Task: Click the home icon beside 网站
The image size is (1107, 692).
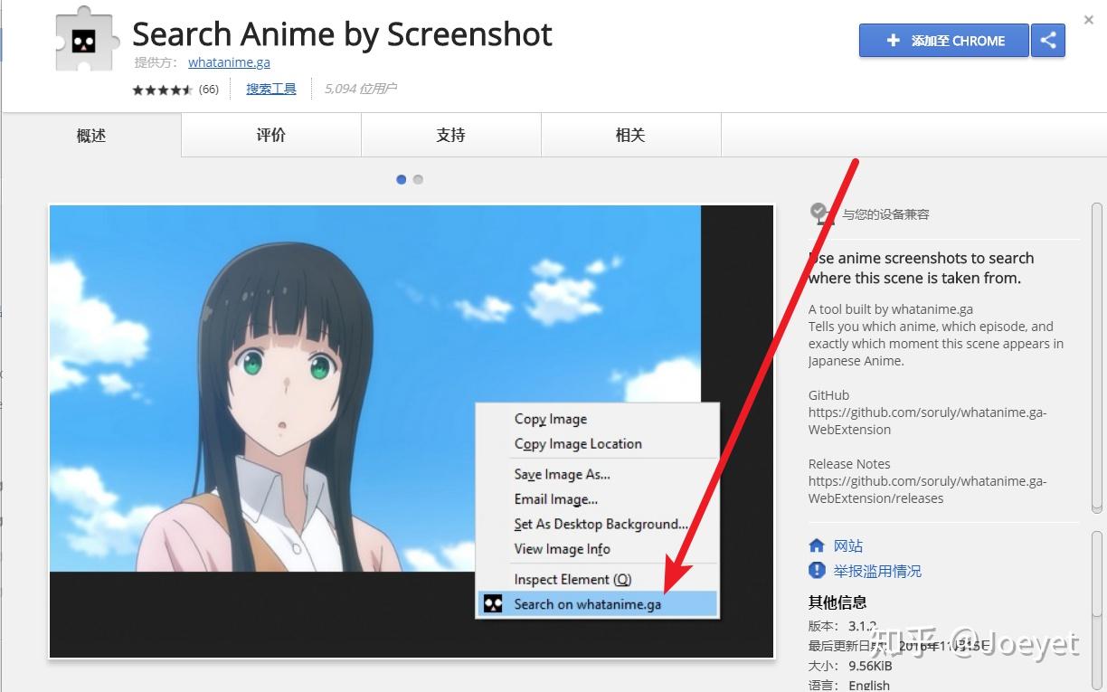Action: coord(817,545)
